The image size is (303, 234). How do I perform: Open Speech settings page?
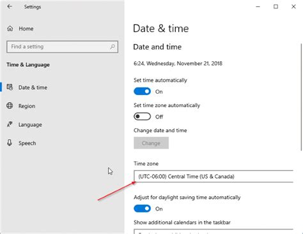[x=27, y=143]
